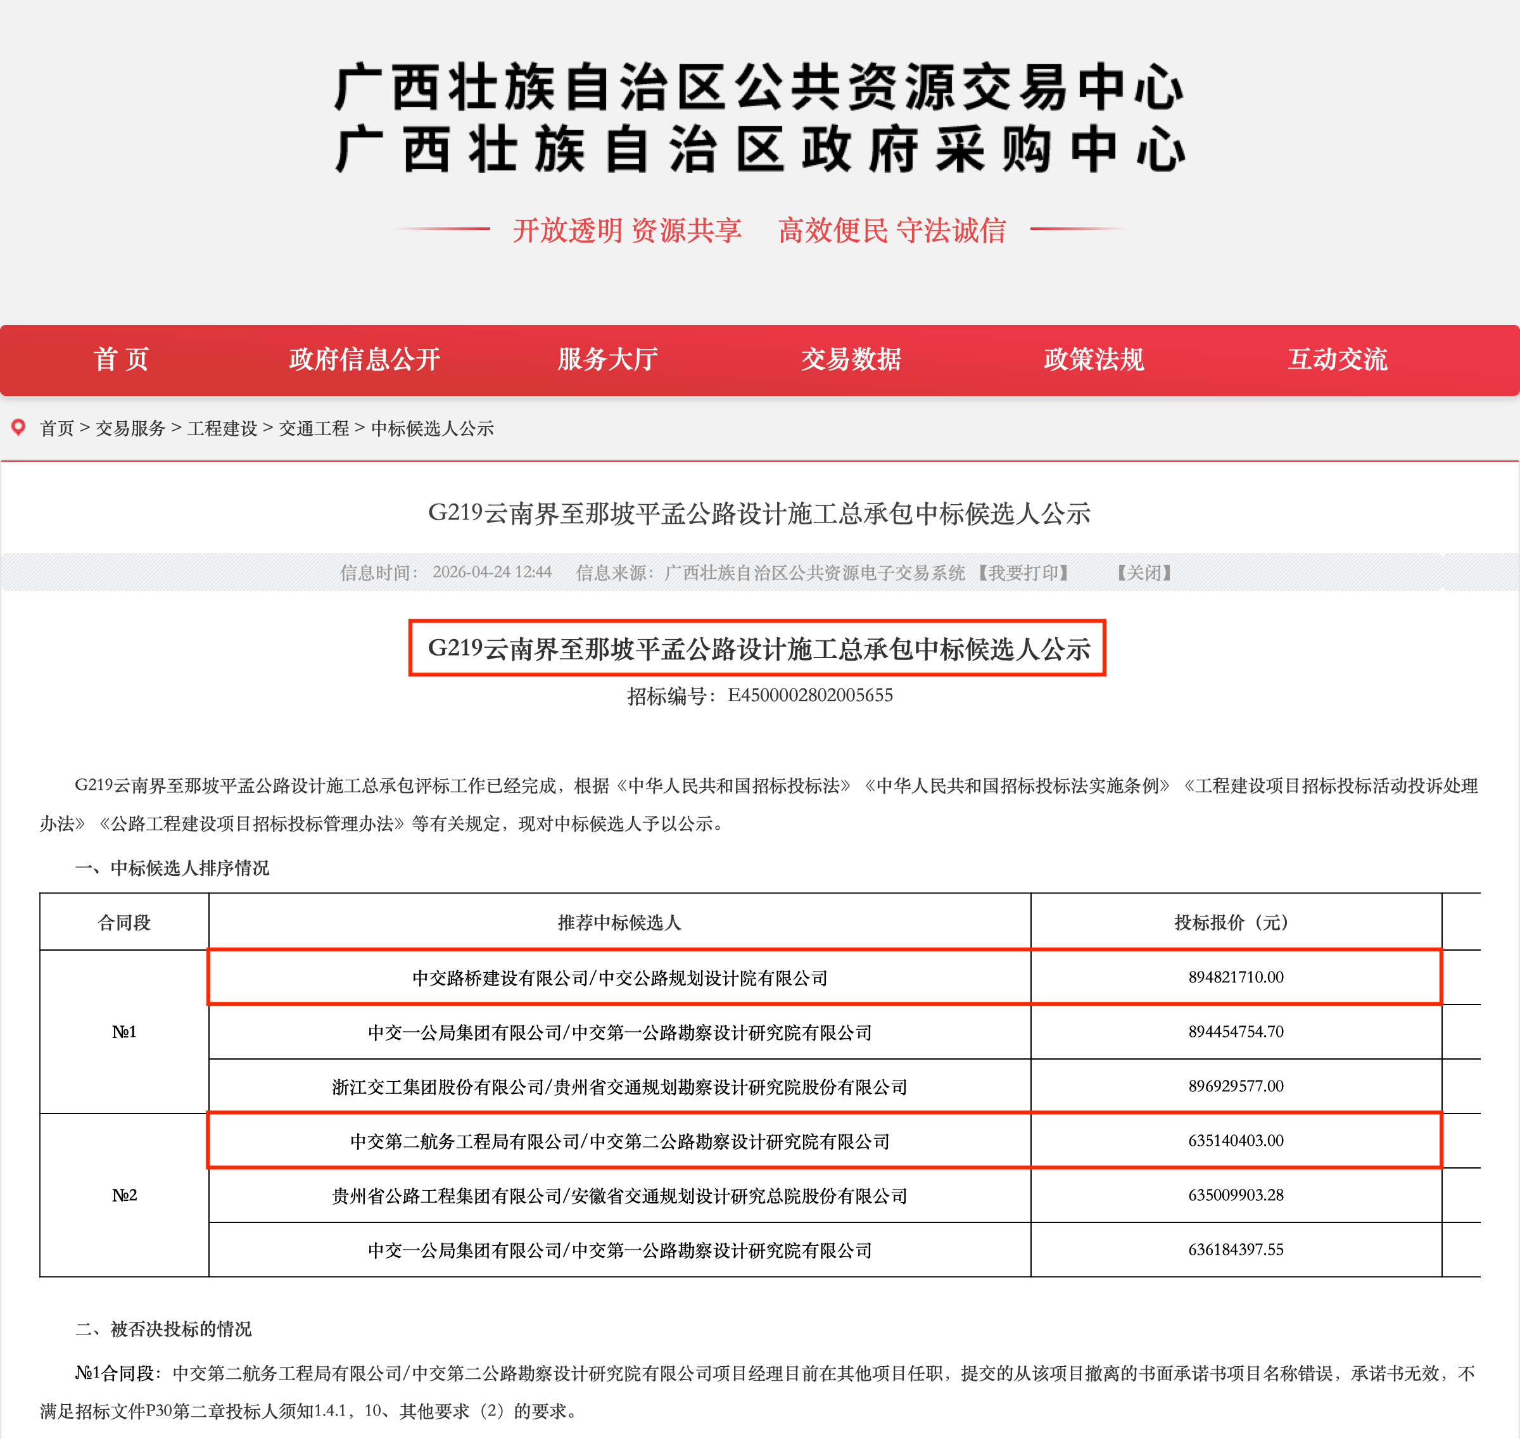The width and height of the screenshot is (1520, 1439).
Task: Click the red location pin breadcrumb icon
Action: [x=18, y=428]
